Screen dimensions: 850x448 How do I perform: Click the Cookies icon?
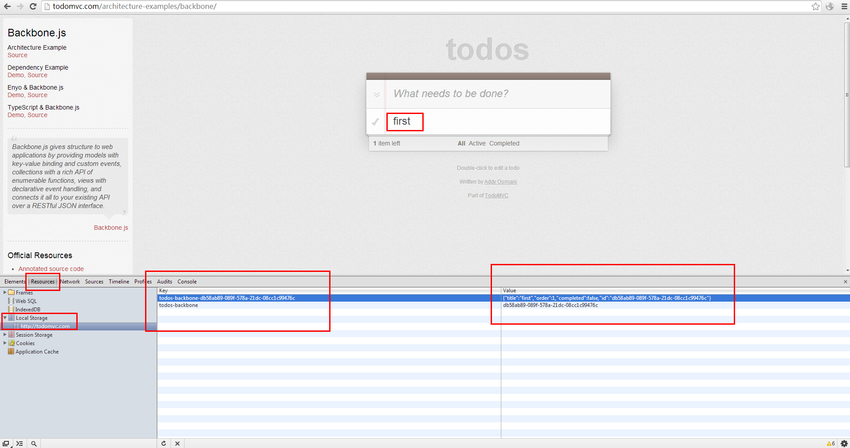(12, 343)
